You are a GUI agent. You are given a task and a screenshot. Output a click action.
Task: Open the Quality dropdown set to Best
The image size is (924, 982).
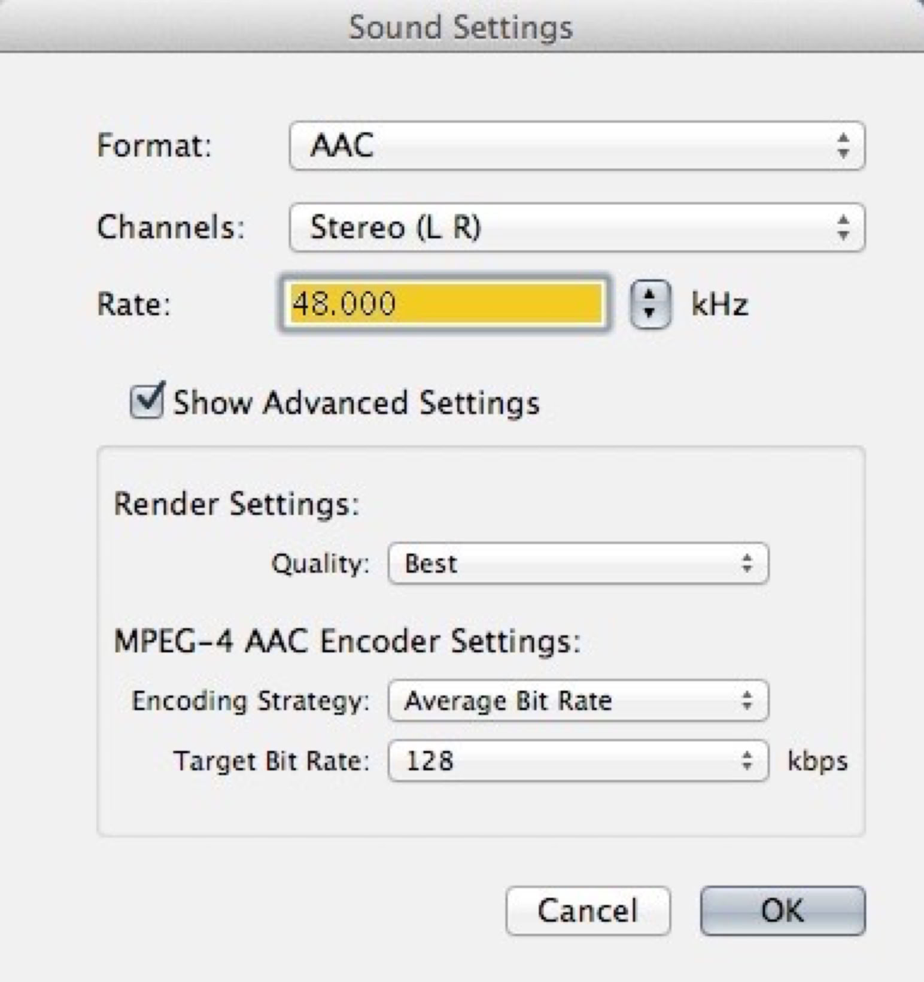coord(577,563)
